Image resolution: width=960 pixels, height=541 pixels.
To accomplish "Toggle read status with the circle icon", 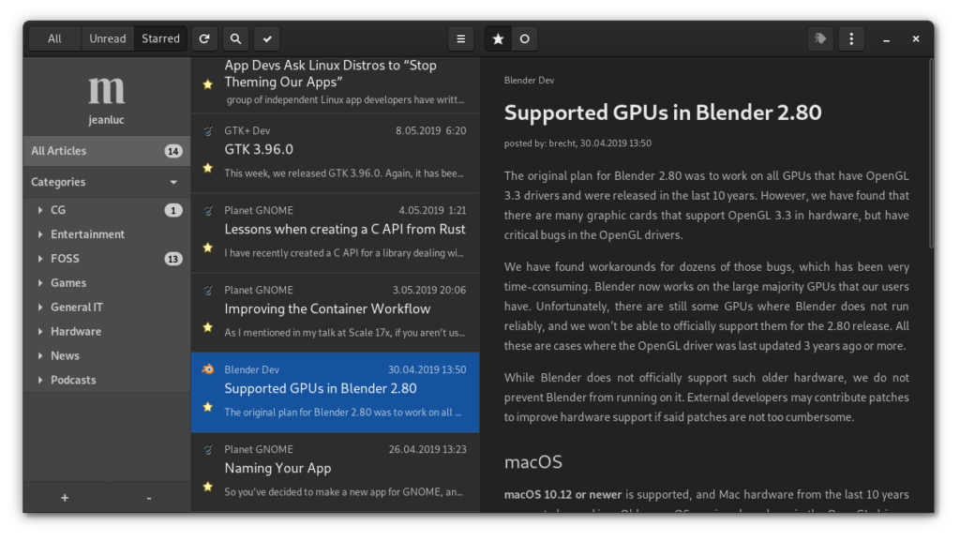I will 524,38.
